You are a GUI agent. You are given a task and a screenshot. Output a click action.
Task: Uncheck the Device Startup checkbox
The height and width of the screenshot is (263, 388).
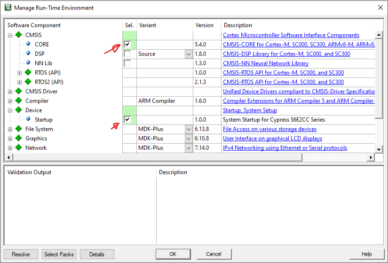pyautogui.click(x=127, y=120)
